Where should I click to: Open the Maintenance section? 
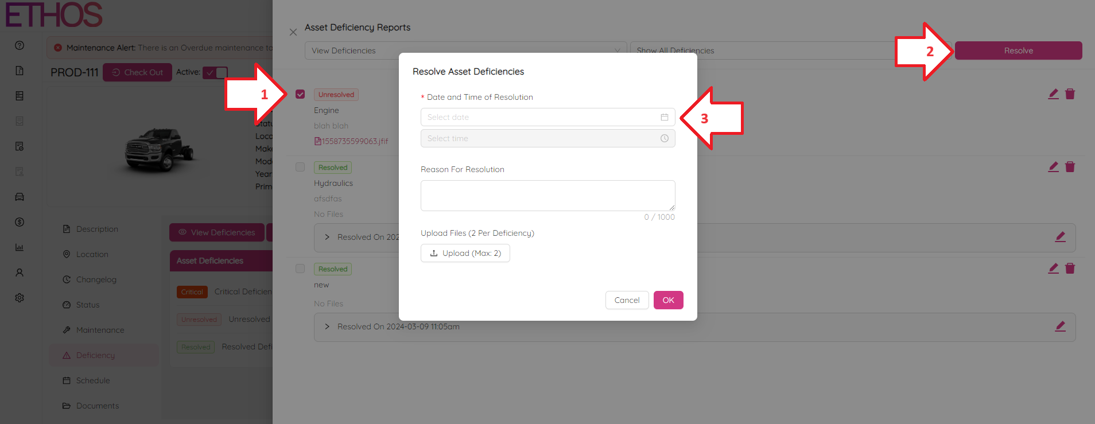click(100, 330)
